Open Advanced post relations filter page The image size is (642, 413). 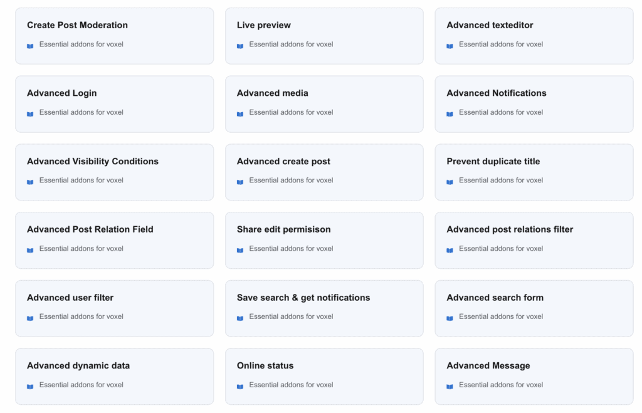(x=510, y=229)
